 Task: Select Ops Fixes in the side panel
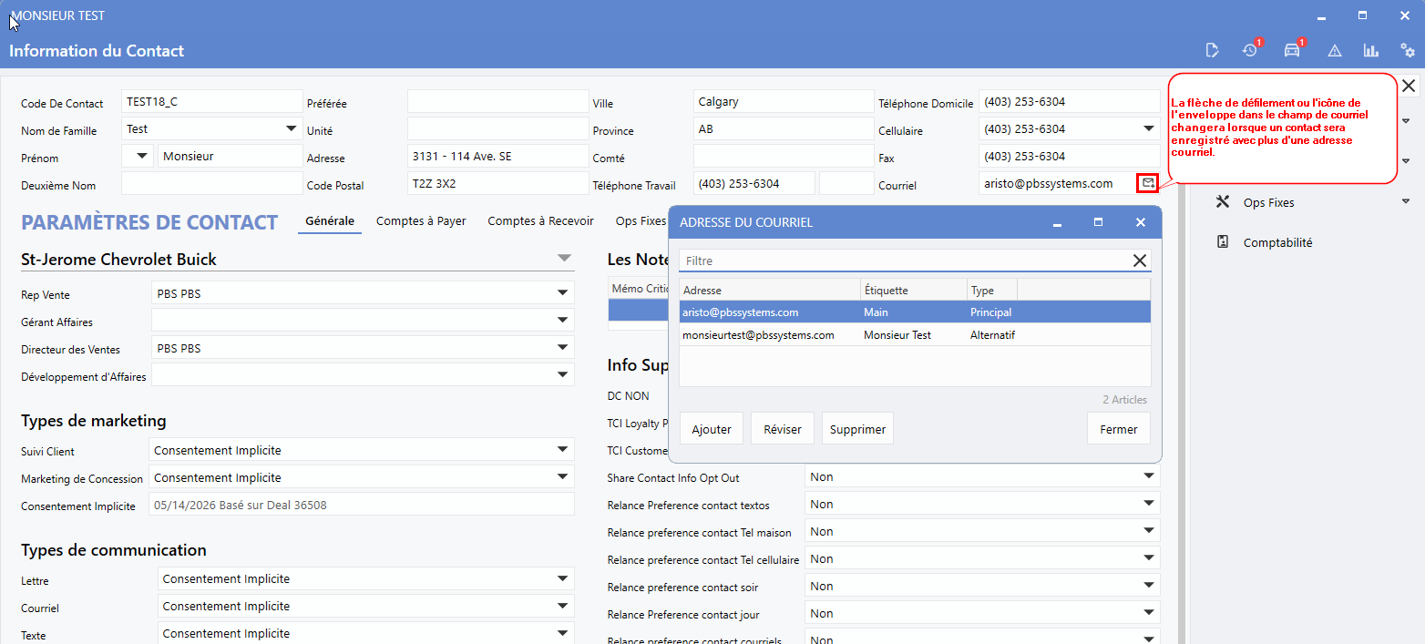point(1268,202)
